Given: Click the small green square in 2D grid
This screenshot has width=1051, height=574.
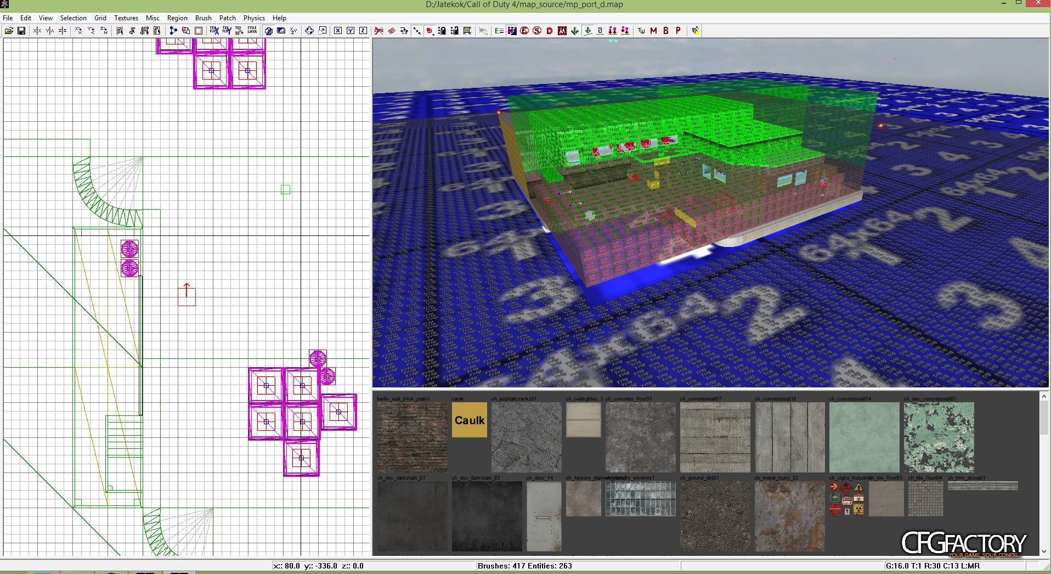Looking at the screenshot, I should pos(286,189).
